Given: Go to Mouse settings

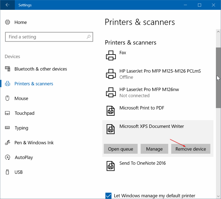Looking at the screenshot, I should tap(21, 98).
